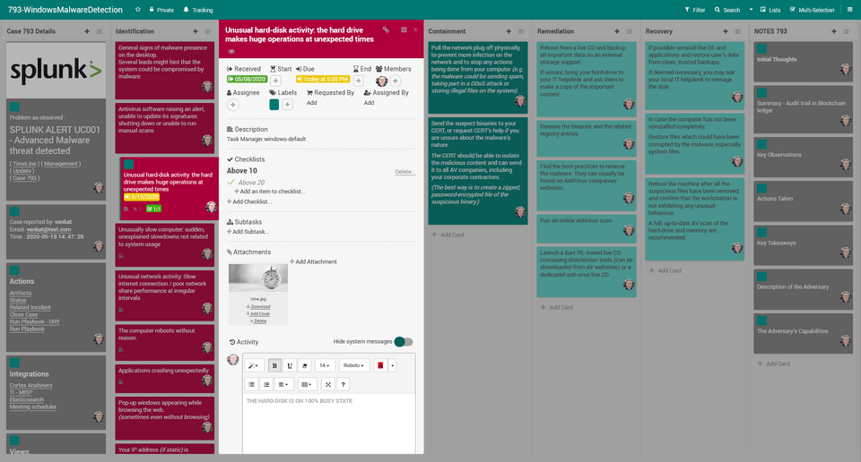Click Add Card under Containment list
The image size is (861, 462).
tap(448, 235)
